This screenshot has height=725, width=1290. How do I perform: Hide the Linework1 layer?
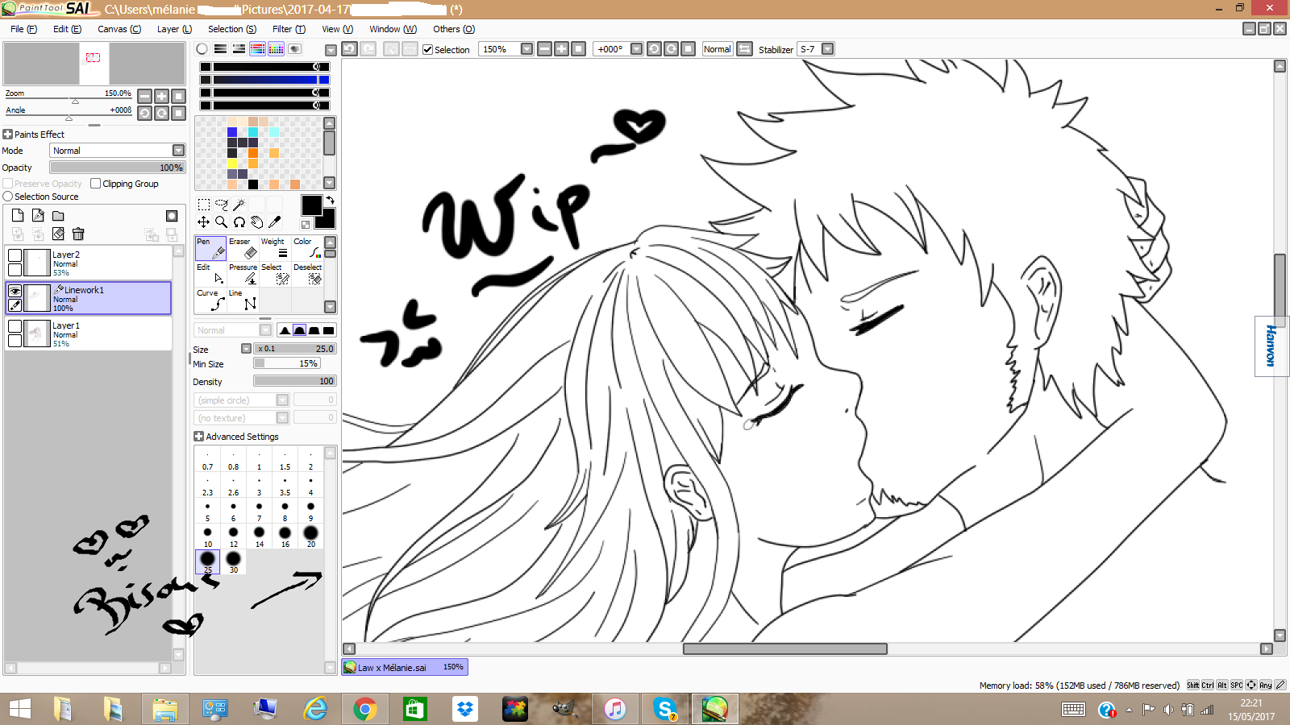[x=15, y=291]
